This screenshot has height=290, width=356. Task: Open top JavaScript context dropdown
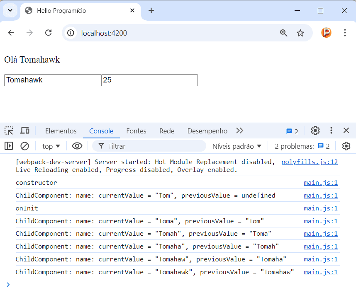51,146
